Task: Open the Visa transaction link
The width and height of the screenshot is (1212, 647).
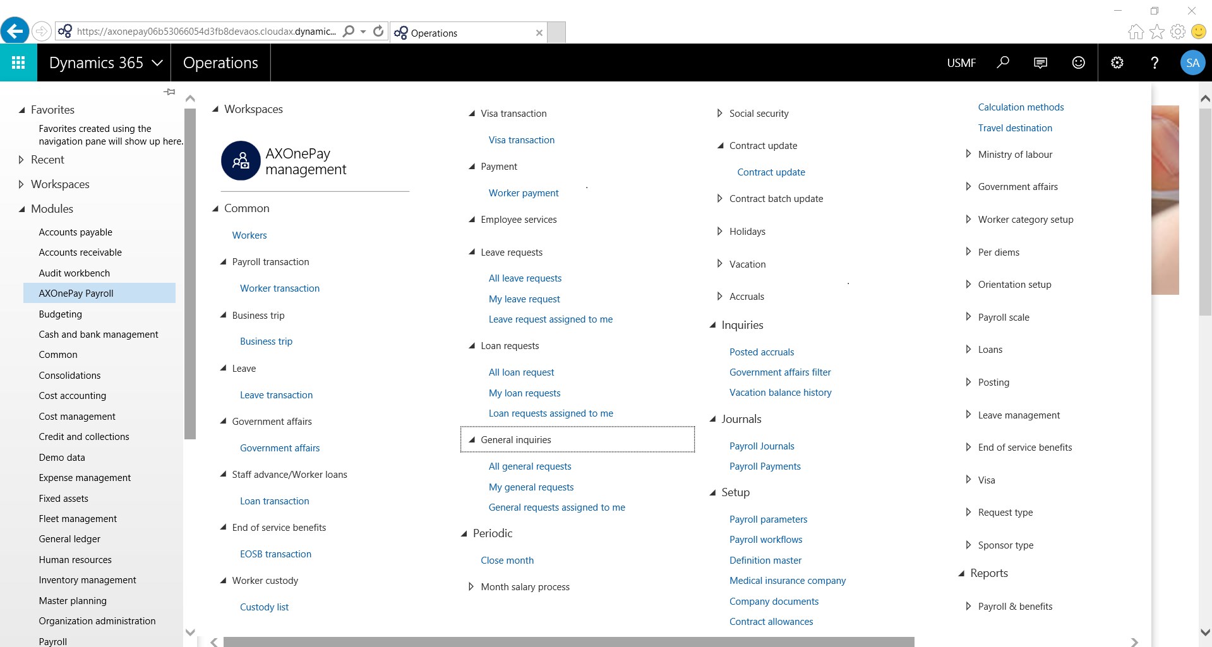Action: pos(522,140)
